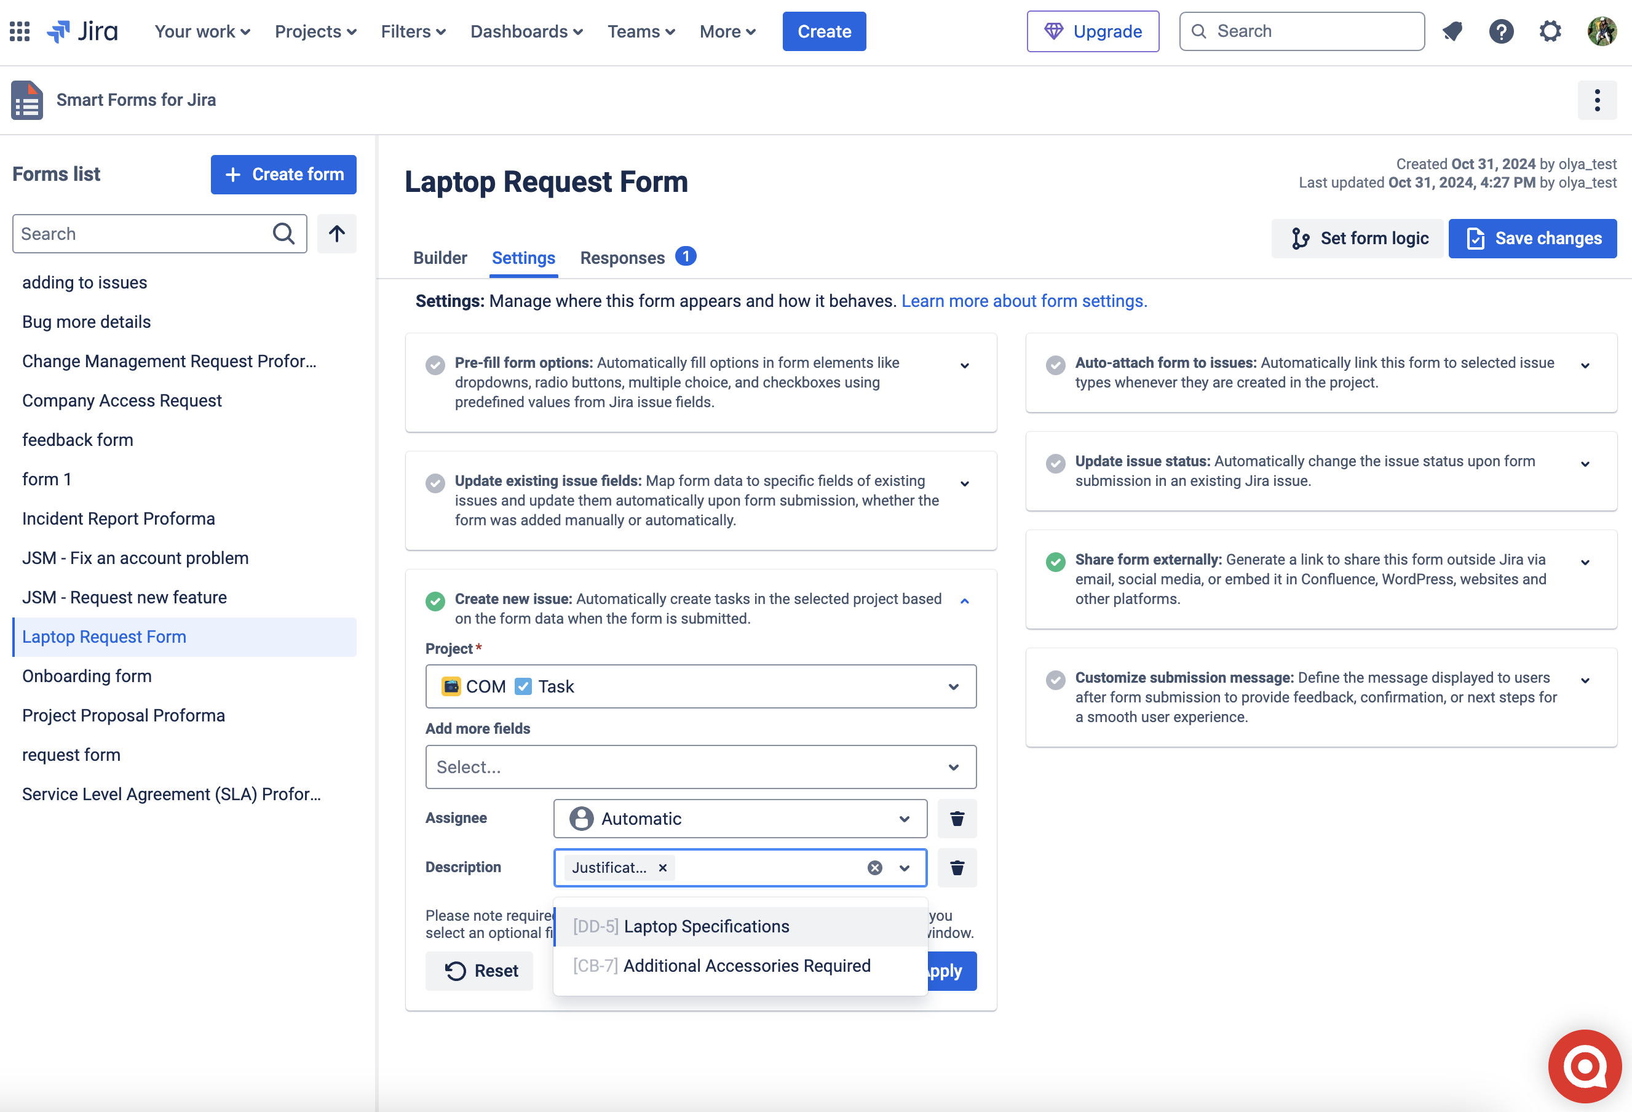The height and width of the screenshot is (1112, 1632).
Task: Click the help question mark icon
Action: pyautogui.click(x=1502, y=31)
